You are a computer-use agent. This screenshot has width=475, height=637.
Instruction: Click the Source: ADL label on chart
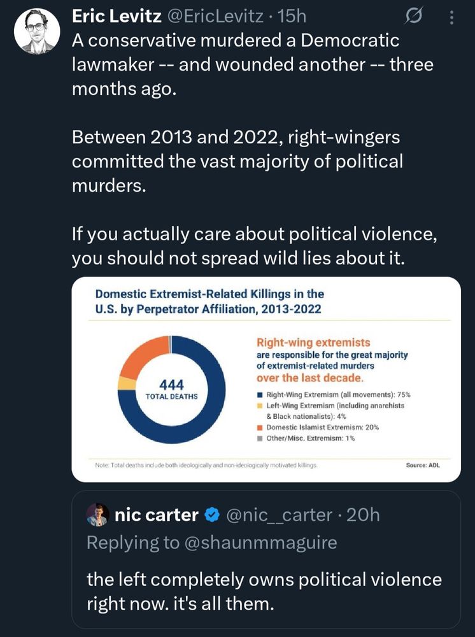coord(422,465)
